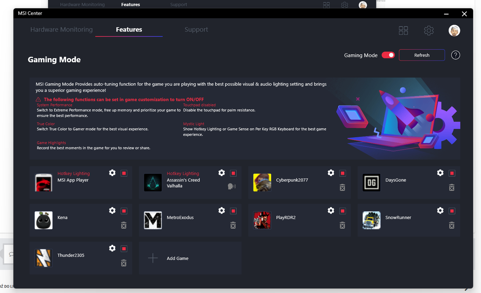Open the grid view icon in header
This screenshot has width=481, height=293.
[x=403, y=30]
